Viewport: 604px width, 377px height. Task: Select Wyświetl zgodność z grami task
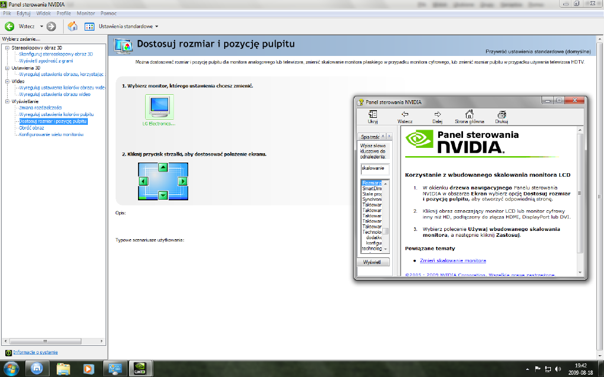click(46, 61)
